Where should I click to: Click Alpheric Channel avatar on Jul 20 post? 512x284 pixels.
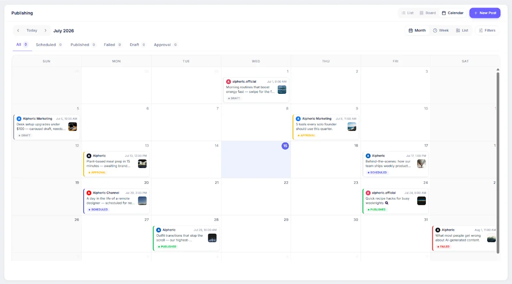click(89, 193)
